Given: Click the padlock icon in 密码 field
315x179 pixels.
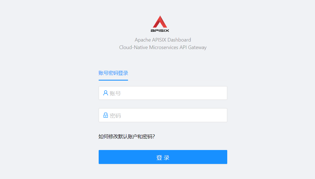Looking at the screenshot, I should (x=105, y=115).
